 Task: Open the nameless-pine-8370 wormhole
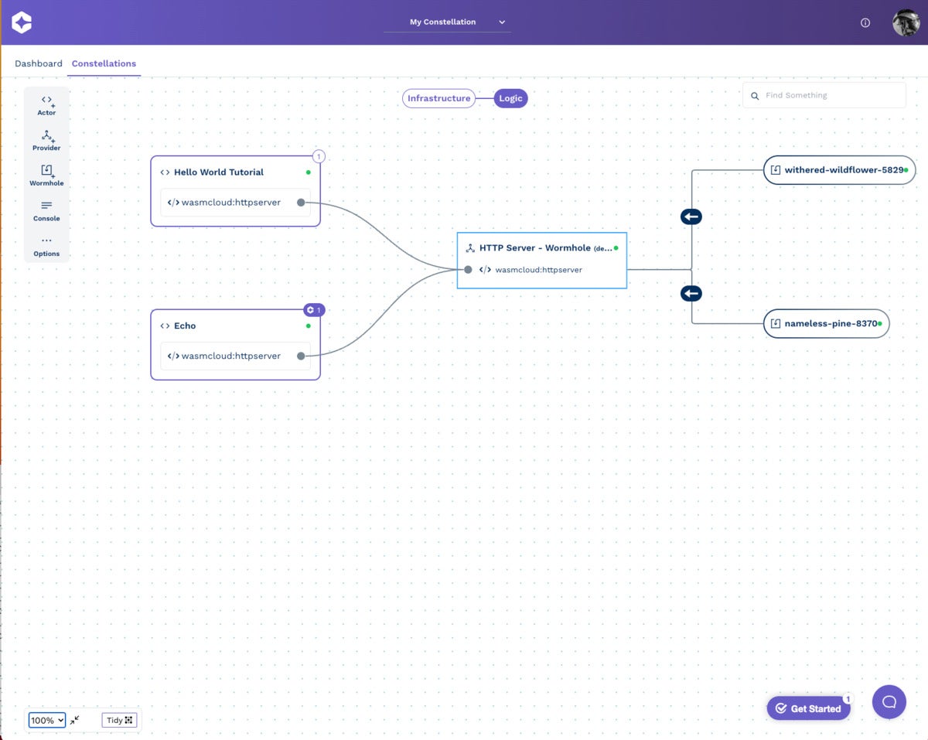[x=826, y=323]
